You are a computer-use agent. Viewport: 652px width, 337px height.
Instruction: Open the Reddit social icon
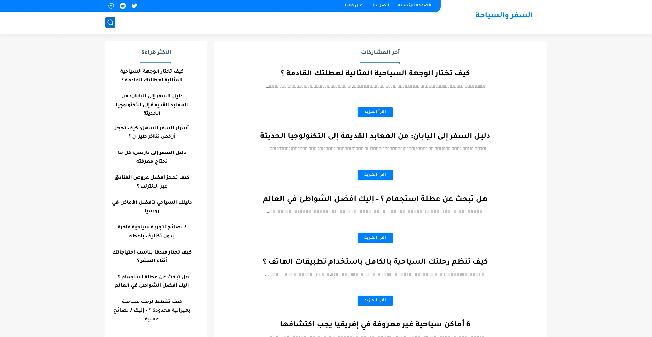pyautogui.click(x=123, y=6)
